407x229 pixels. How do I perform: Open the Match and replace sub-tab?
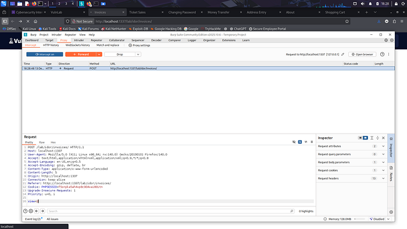(108, 45)
